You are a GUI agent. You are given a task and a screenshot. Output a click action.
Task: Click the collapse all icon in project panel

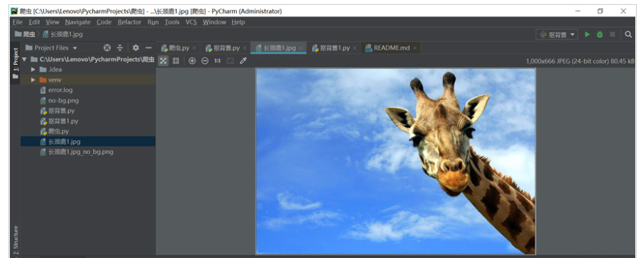click(x=120, y=47)
